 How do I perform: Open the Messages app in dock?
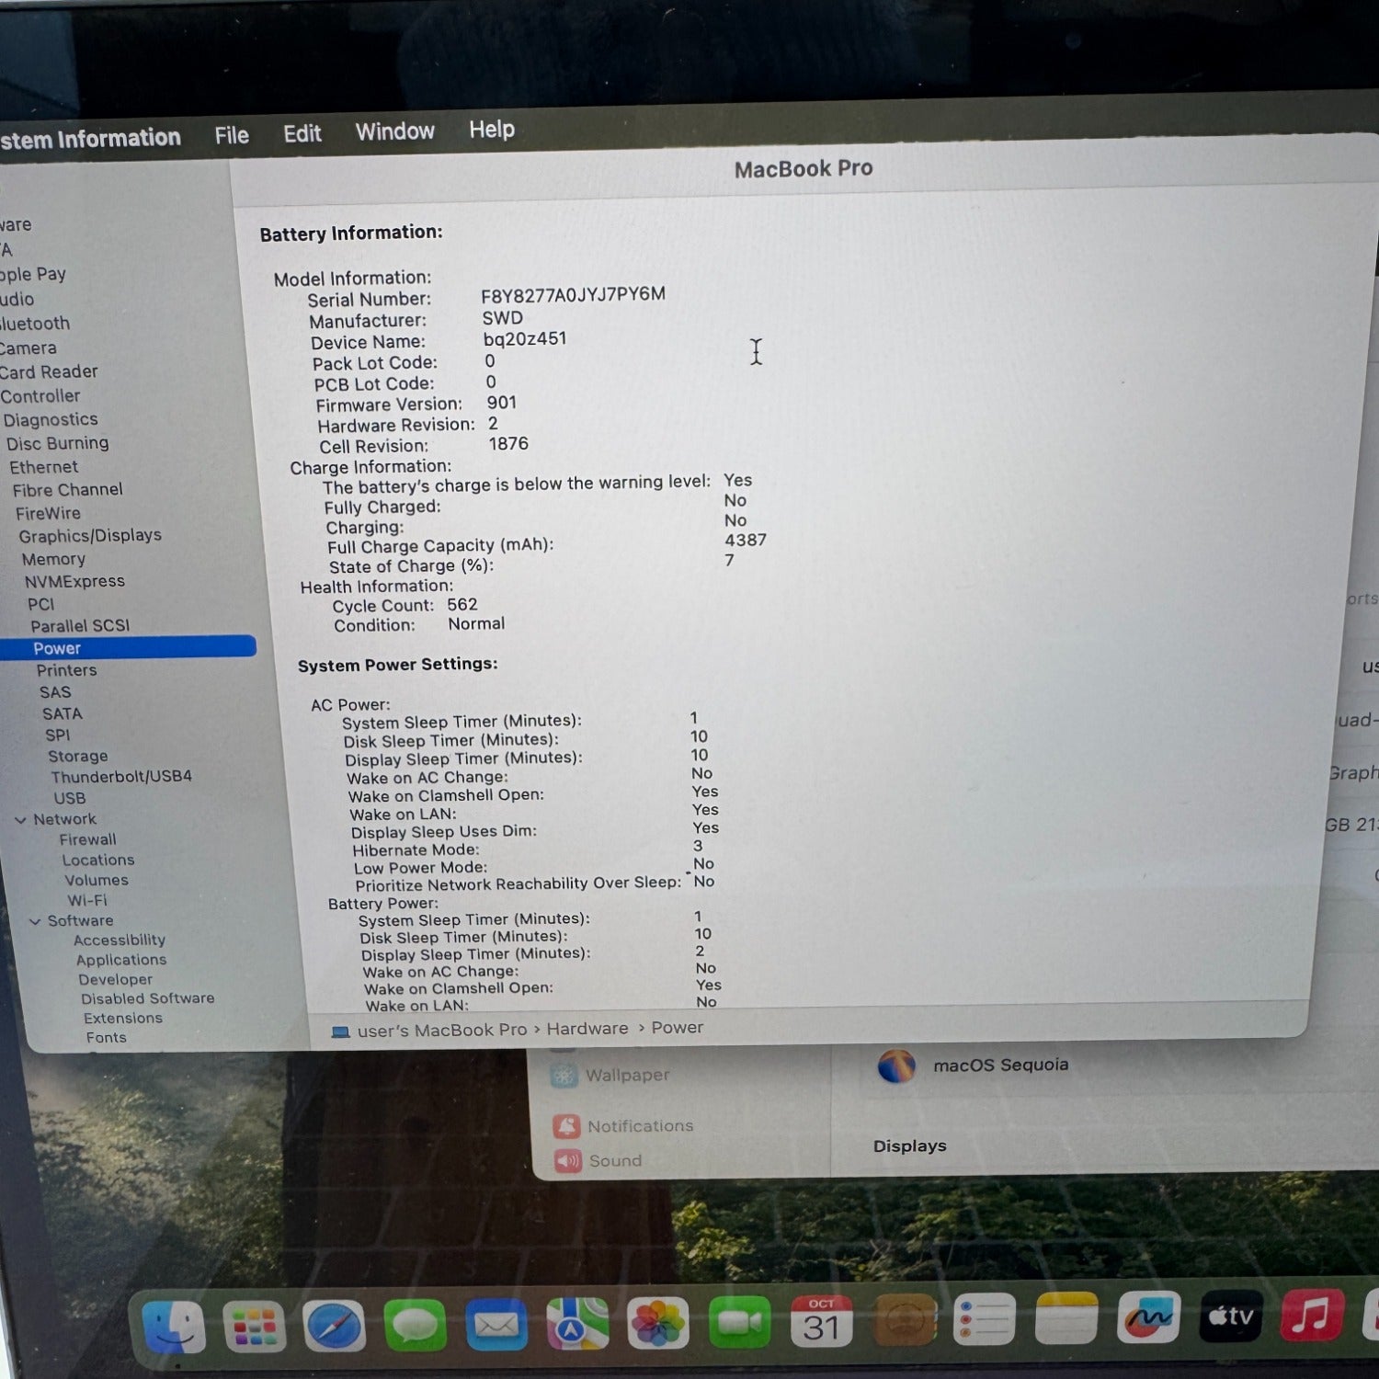coord(415,1326)
